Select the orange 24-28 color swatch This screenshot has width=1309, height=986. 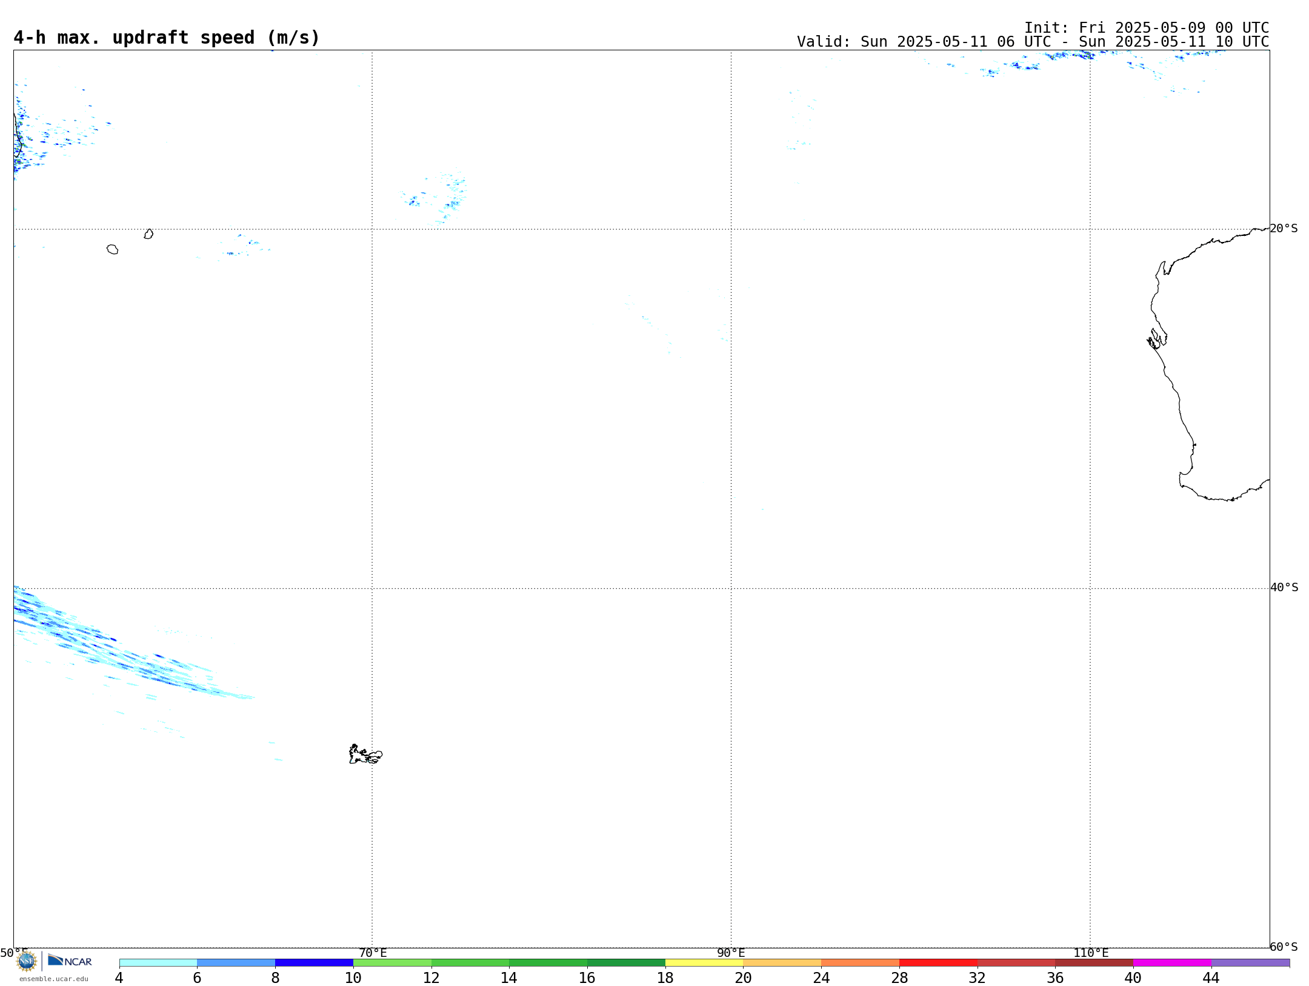pyautogui.click(x=861, y=962)
